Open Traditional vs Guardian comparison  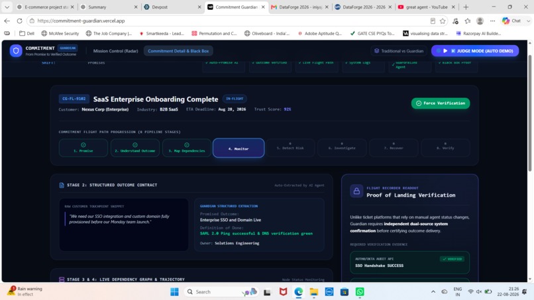coord(399,51)
